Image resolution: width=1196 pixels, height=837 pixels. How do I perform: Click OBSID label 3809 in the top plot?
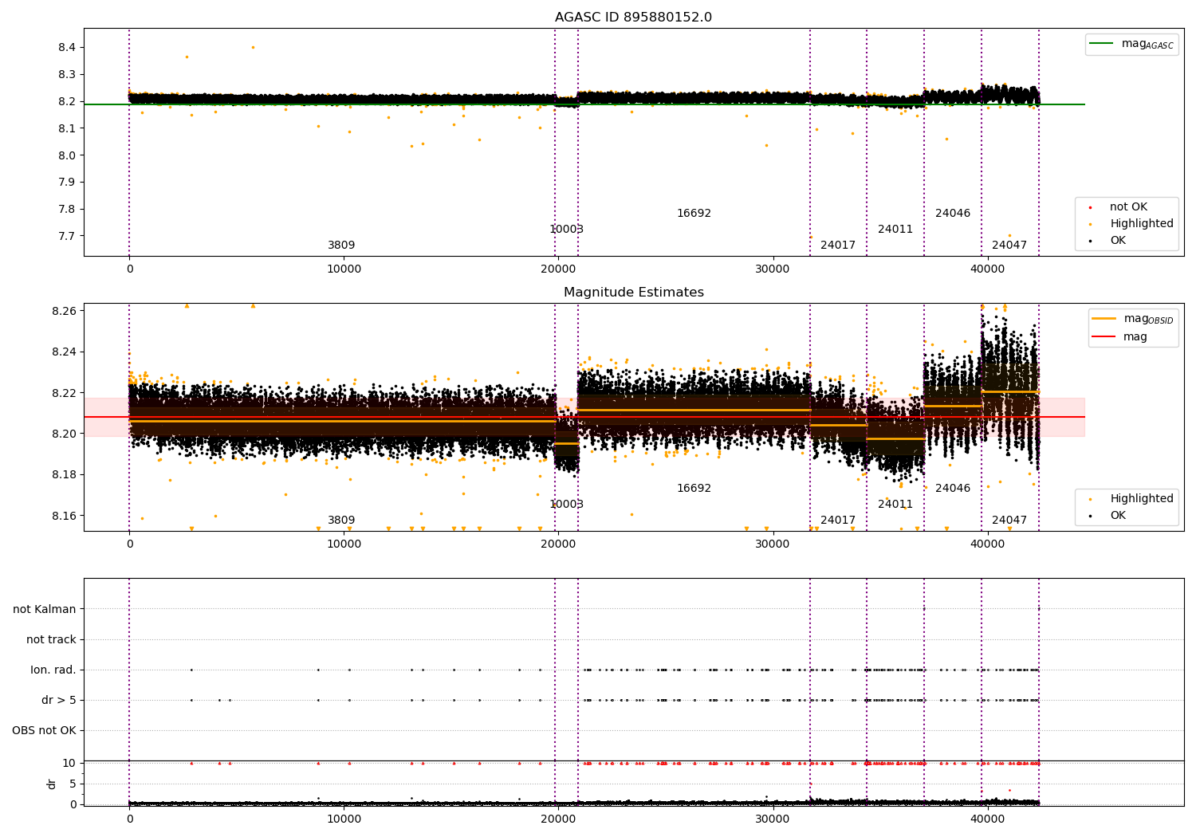click(341, 246)
